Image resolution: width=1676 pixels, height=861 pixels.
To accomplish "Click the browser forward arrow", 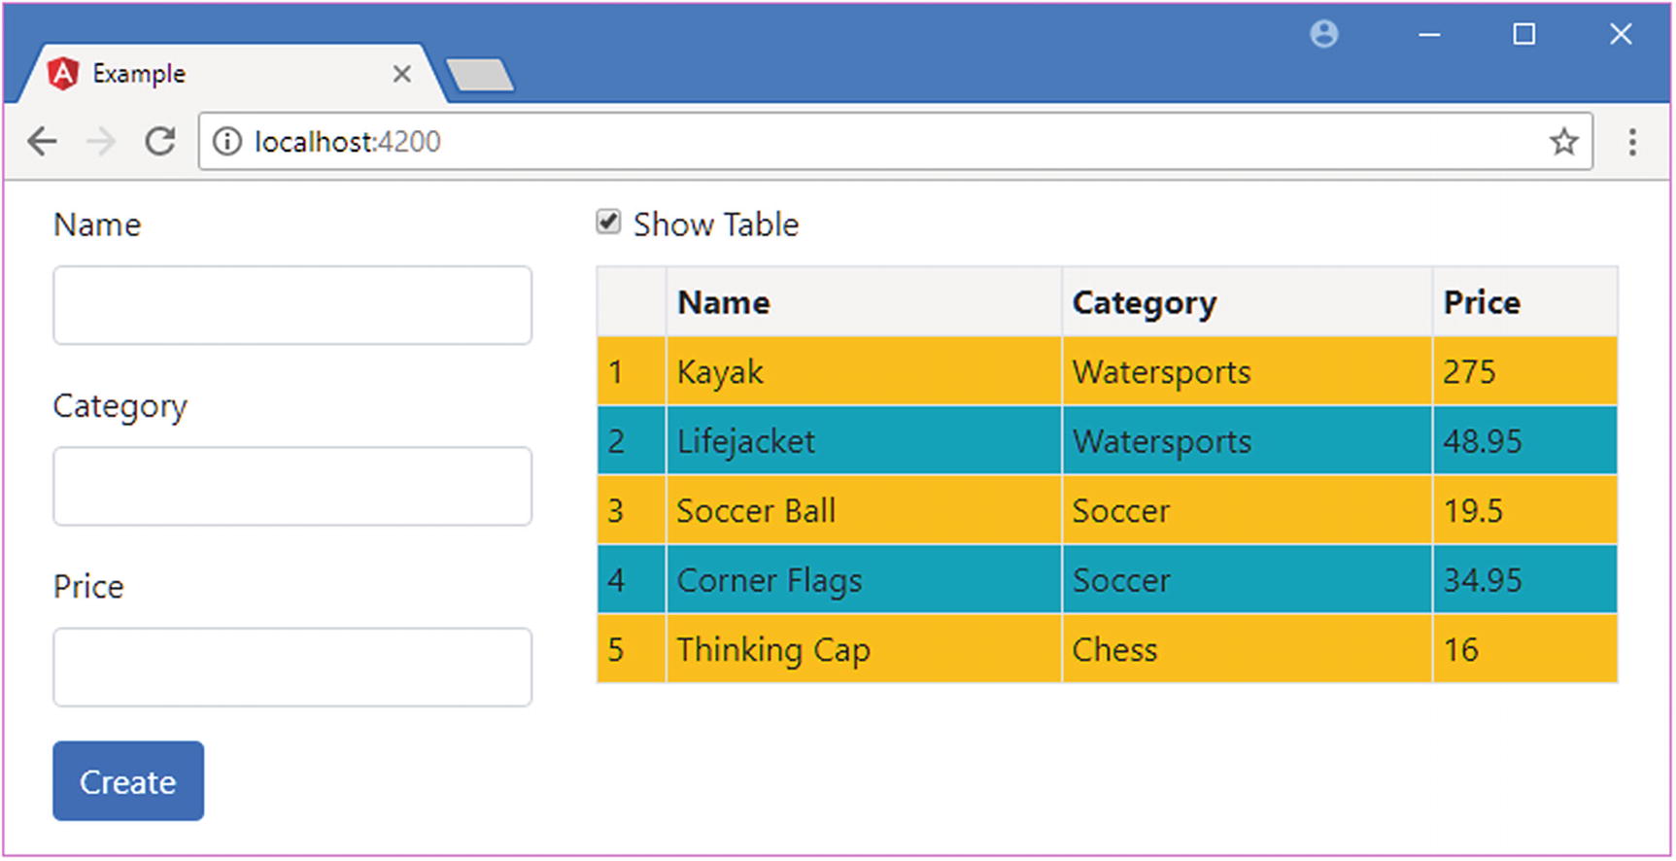I will pos(101,142).
